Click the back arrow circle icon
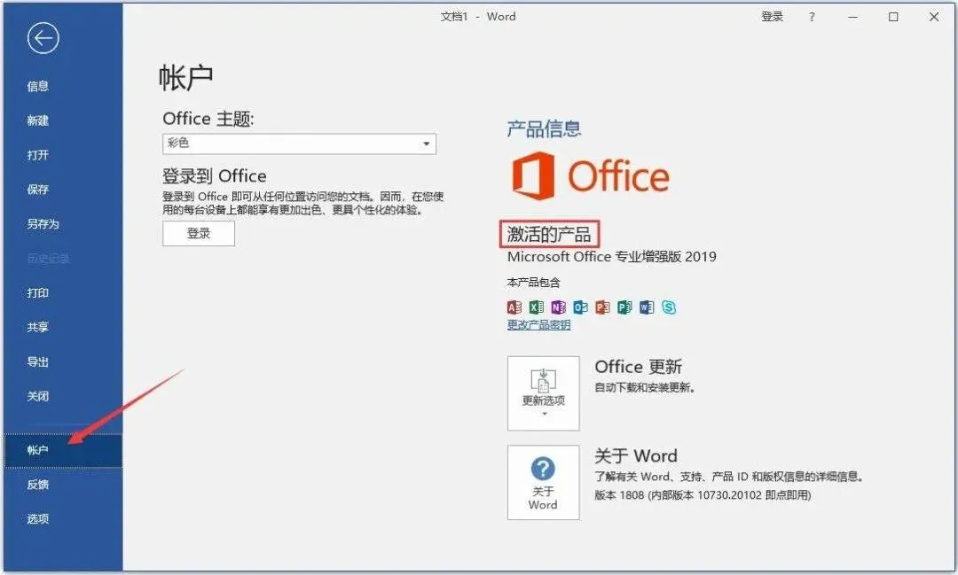958x575 pixels. coord(43,39)
